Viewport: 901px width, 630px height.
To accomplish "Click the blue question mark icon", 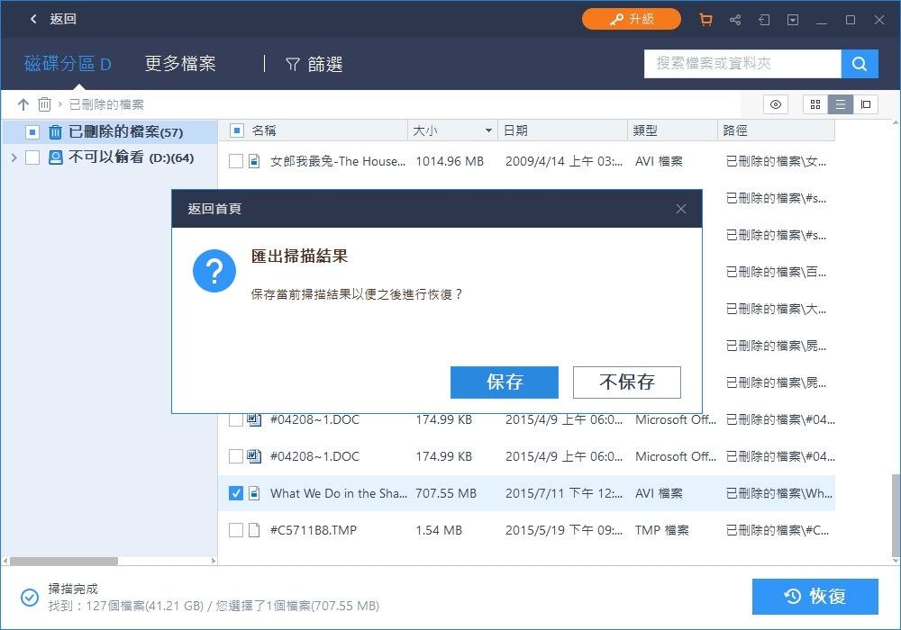I will 214,271.
